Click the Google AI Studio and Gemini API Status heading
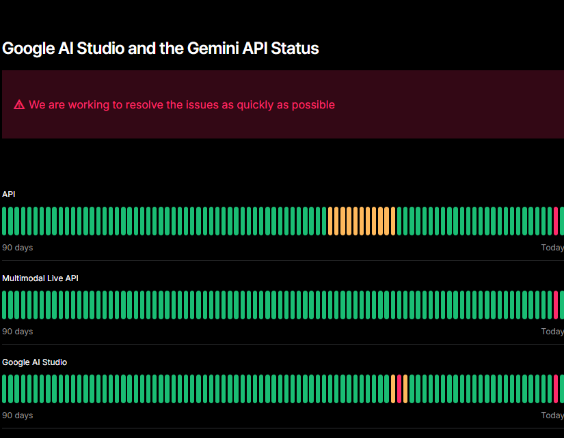 pyautogui.click(x=161, y=48)
